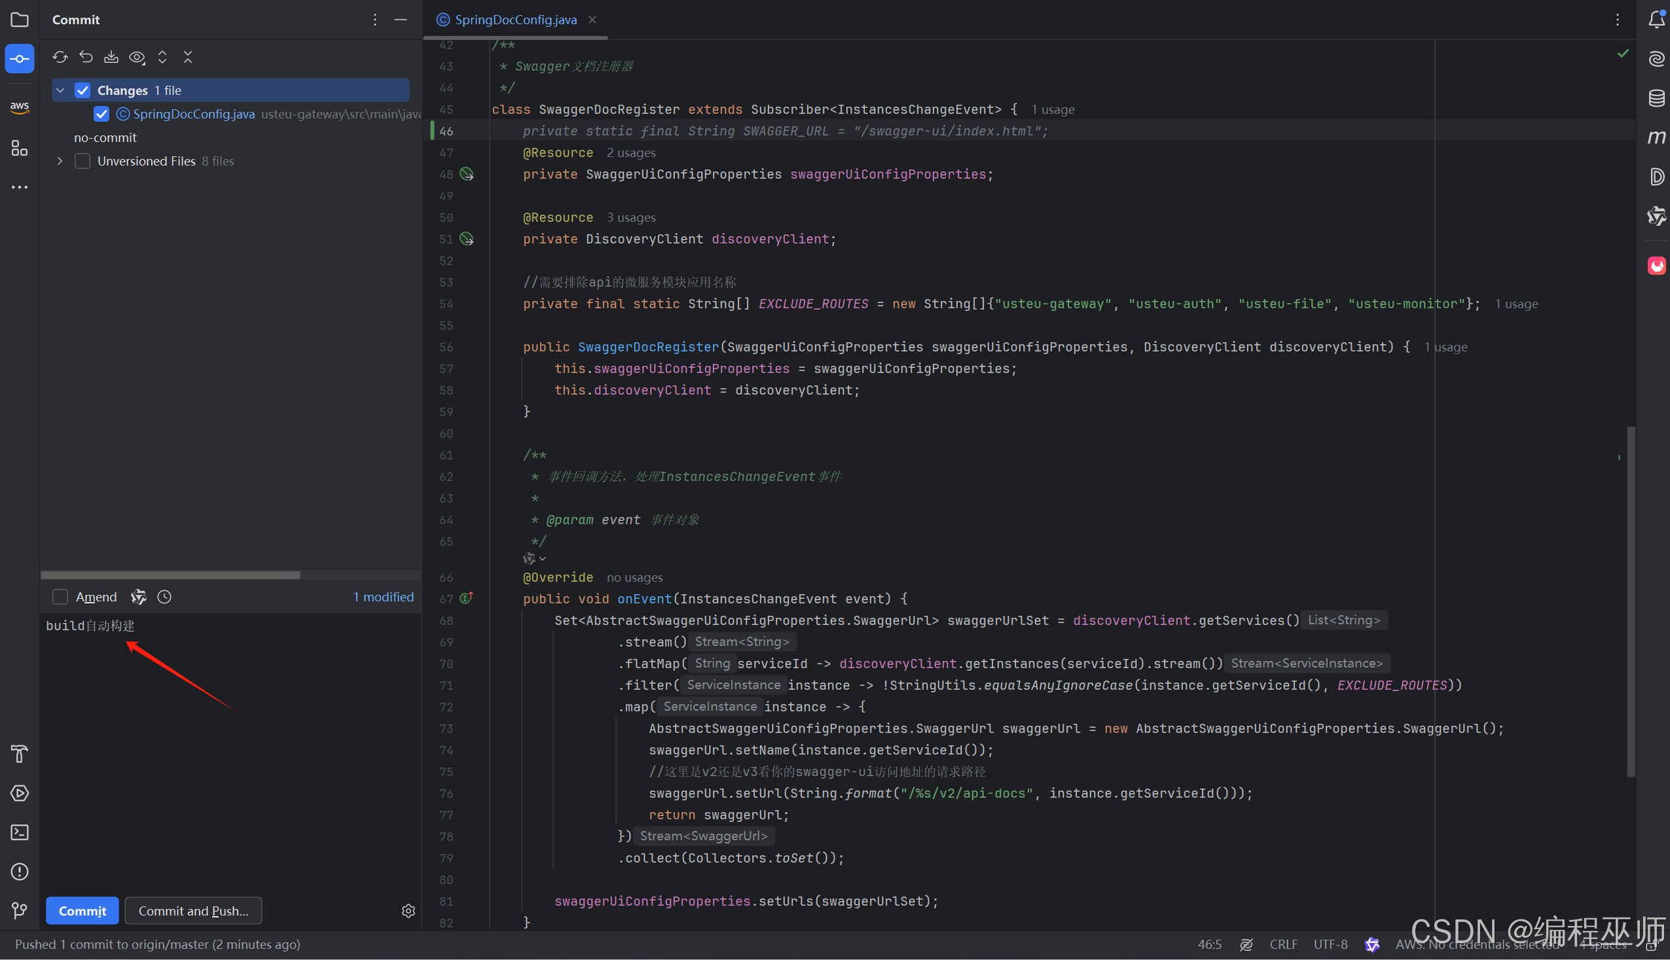Image resolution: width=1670 pixels, height=960 pixels.
Task: Click changes tree horizontal scrollbar
Action: click(170, 575)
